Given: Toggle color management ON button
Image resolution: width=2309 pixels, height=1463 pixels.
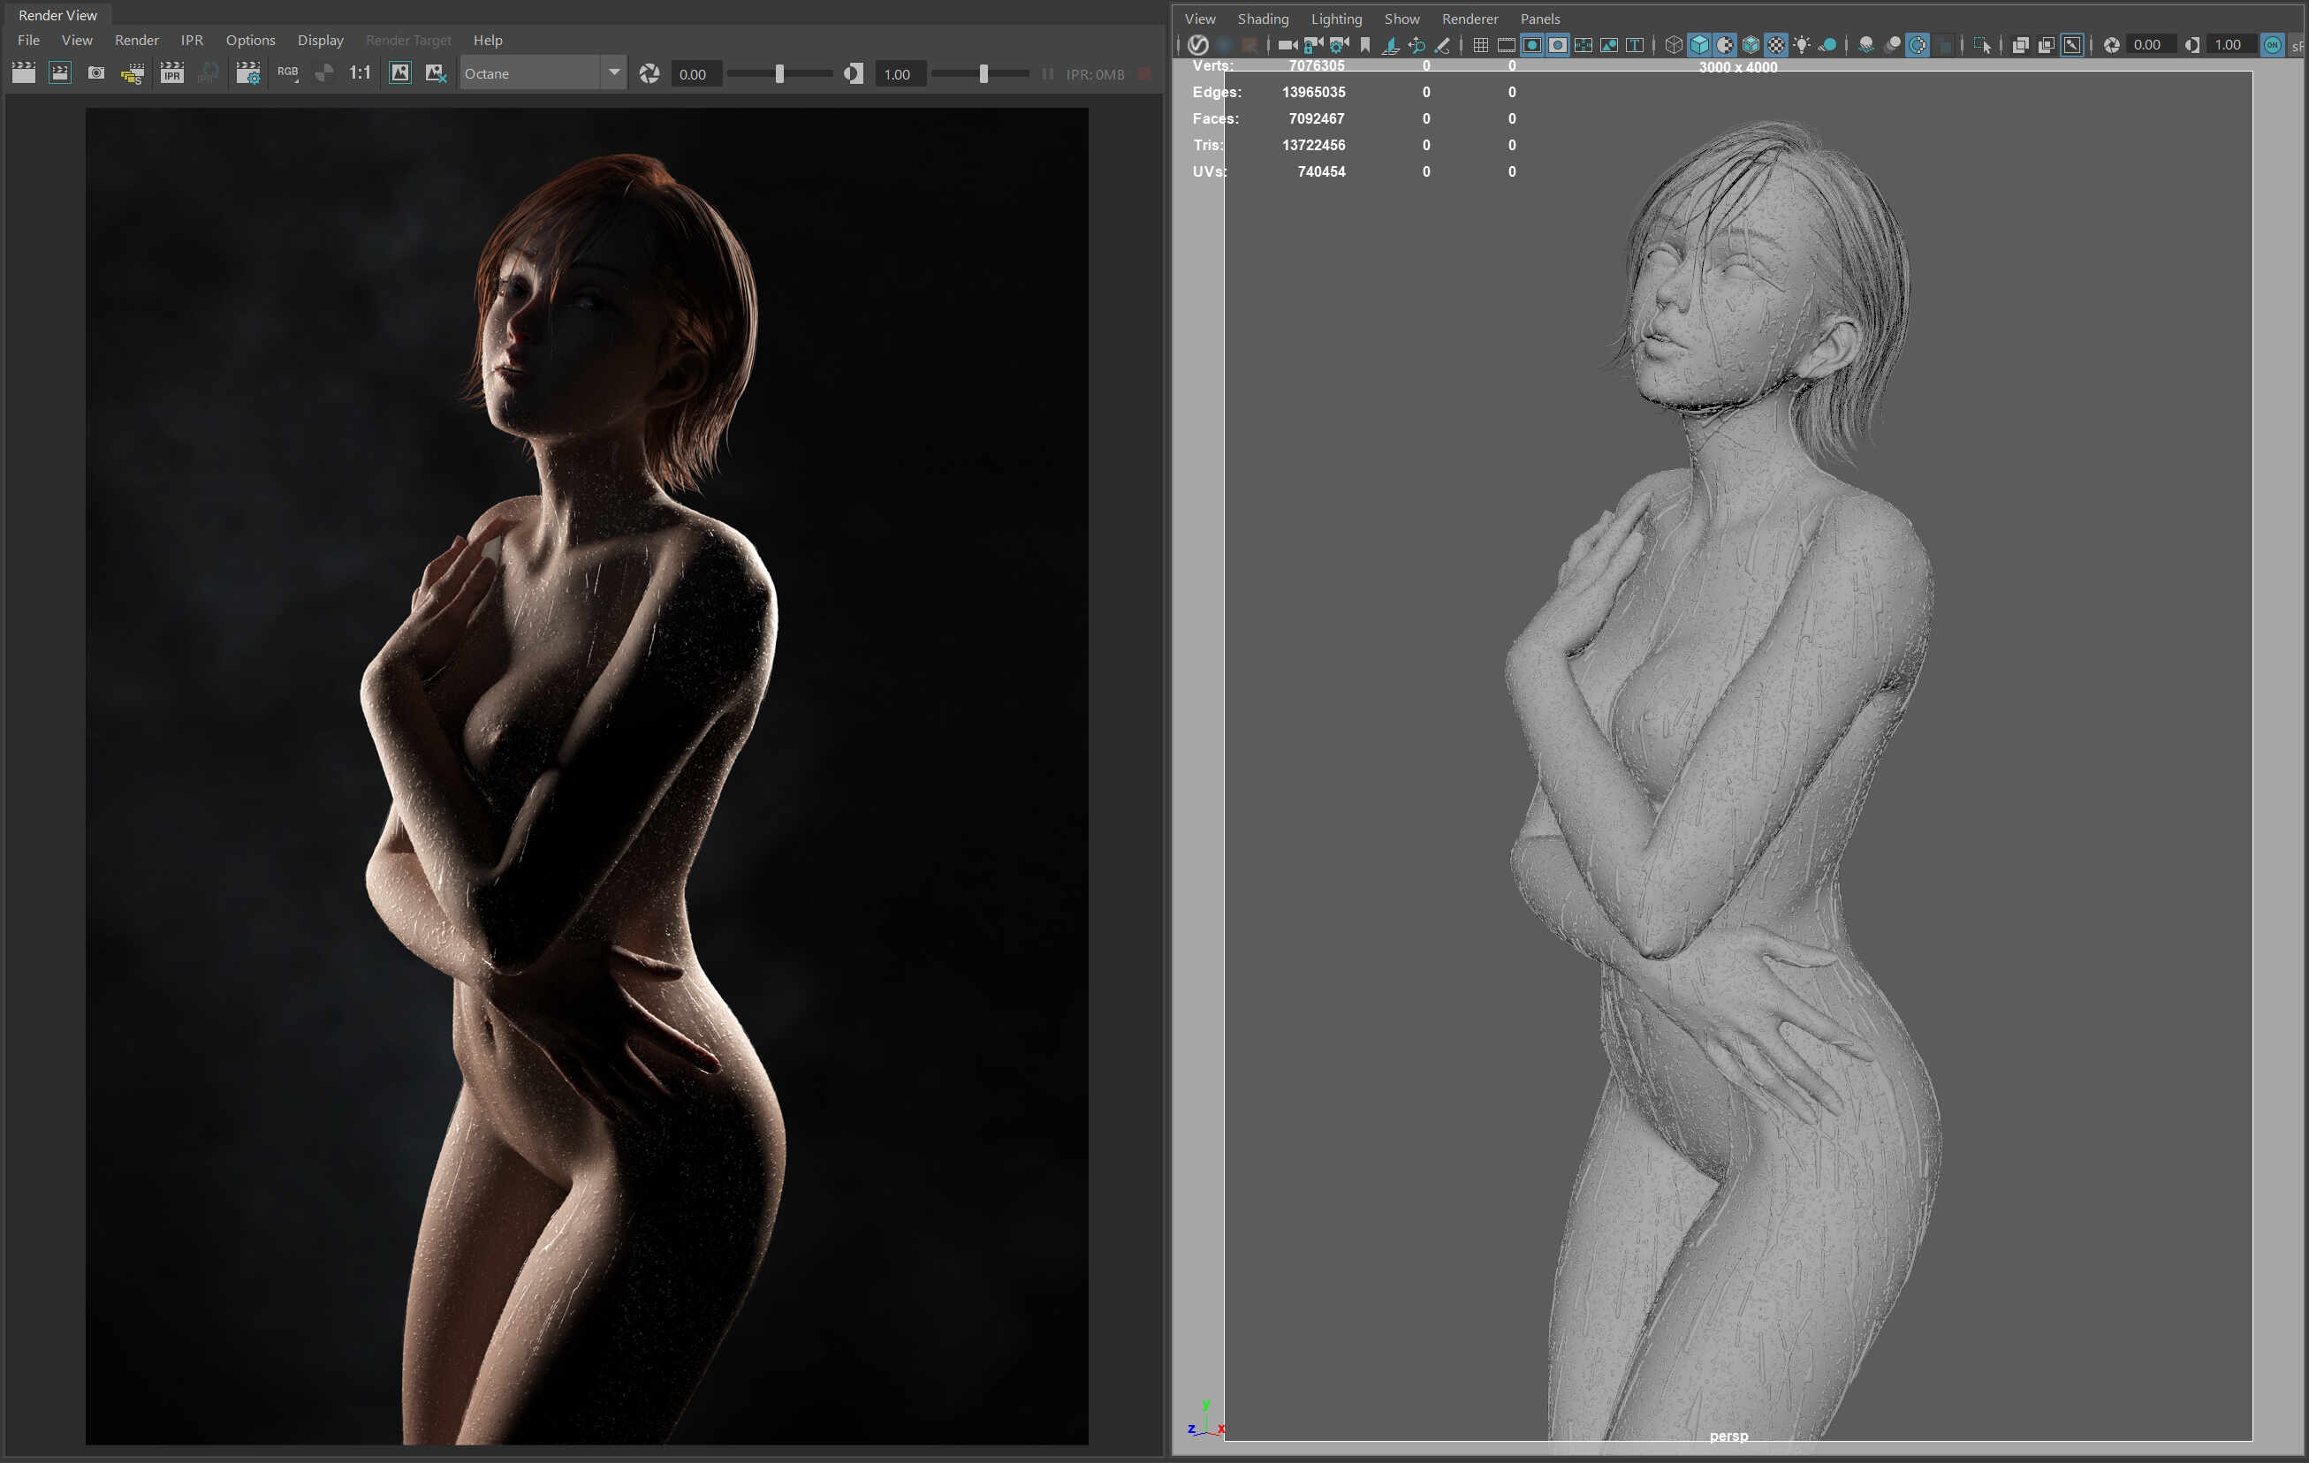Looking at the screenshot, I should [x=2272, y=45].
